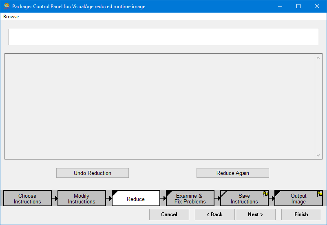327x225 pixels.
Task: Go to the Choose Instructions step
Action: [27, 199]
